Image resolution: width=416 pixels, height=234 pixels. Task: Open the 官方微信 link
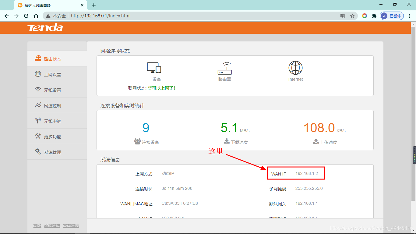pyautogui.click(x=71, y=225)
